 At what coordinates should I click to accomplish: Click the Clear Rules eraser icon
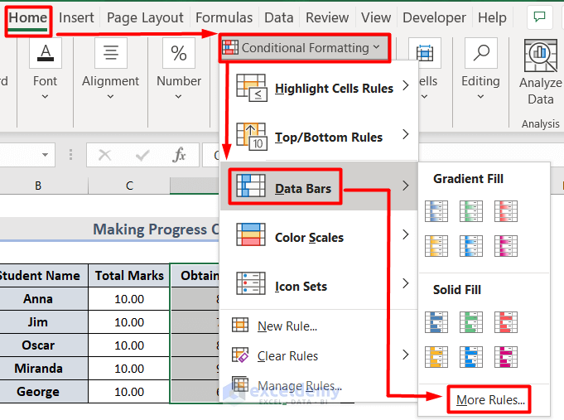click(x=240, y=355)
